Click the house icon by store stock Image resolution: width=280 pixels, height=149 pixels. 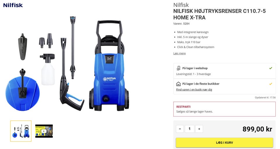tap(178, 84)
